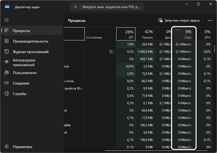Screen dimensions: 217x153
Task: Switch to Журнал приложений
Action: click(x=32, y=52)
